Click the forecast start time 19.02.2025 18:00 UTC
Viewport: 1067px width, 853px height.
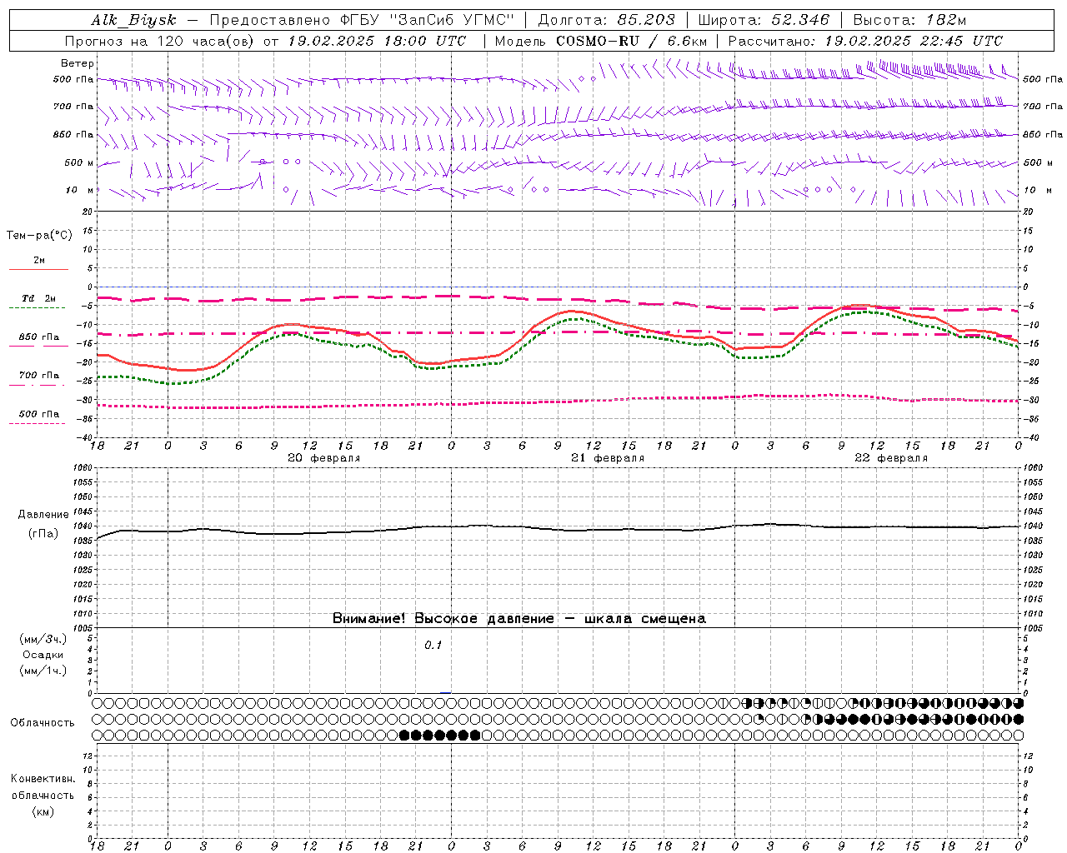377,41
